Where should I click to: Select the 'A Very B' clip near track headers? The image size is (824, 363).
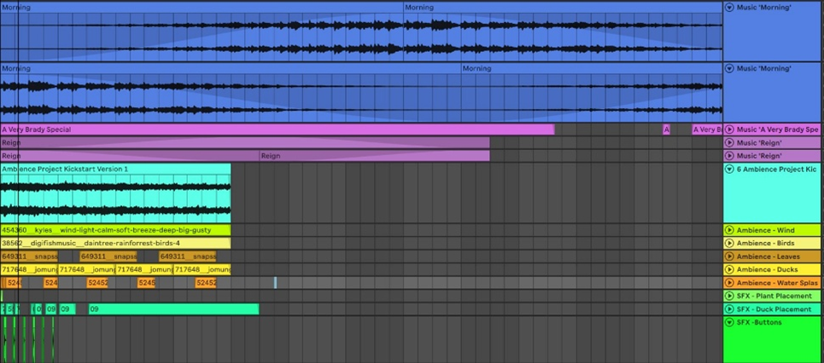pyautogui.click(x=707, y=130)
